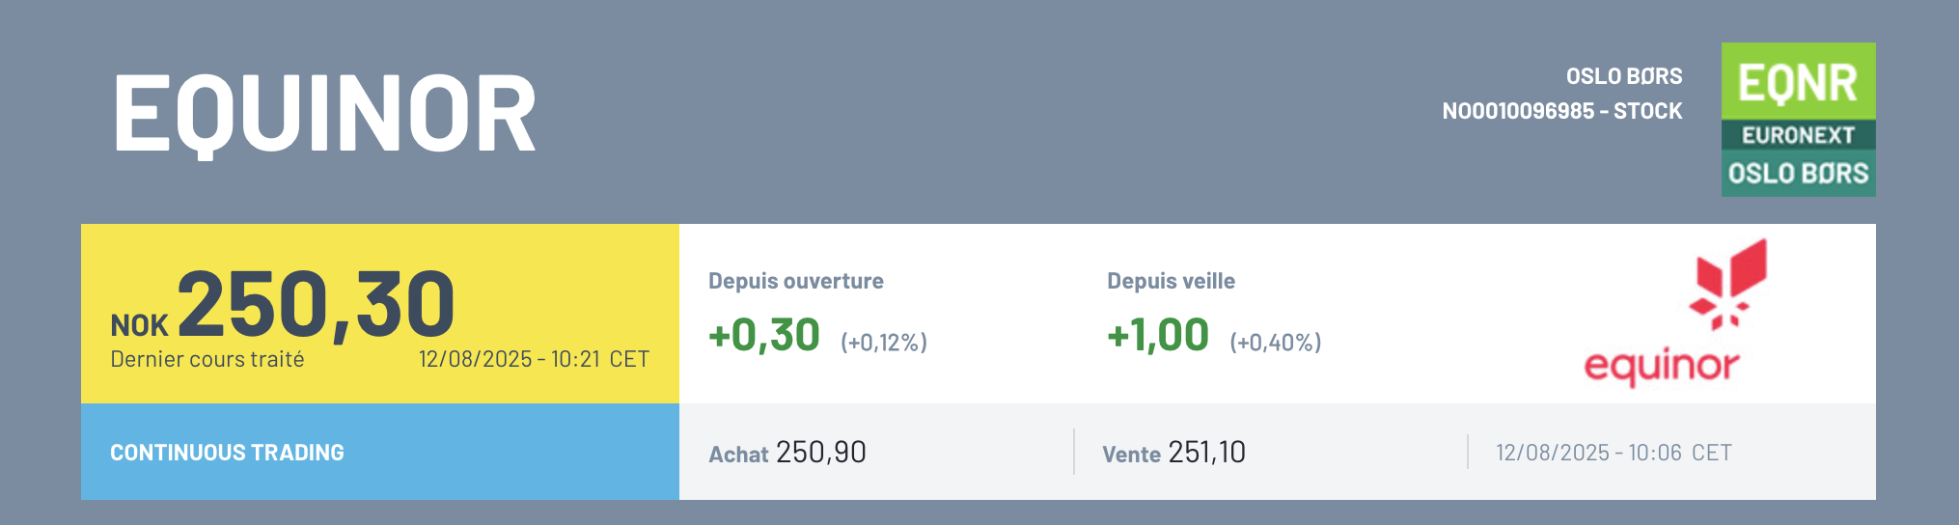Click the EURONEXT label in the badge
Viewport: 1959px width, 525px height.
tap(1798, 135)
